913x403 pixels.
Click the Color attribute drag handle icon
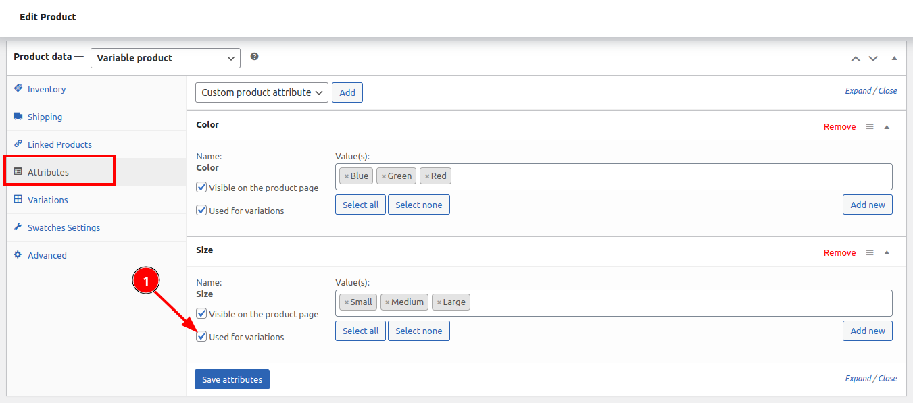[870, 126]
